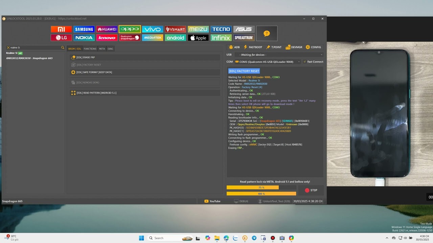This screenshot has height=243, width=433.
Task: Switch to the META tab
Action: click(x=102, y=49)
